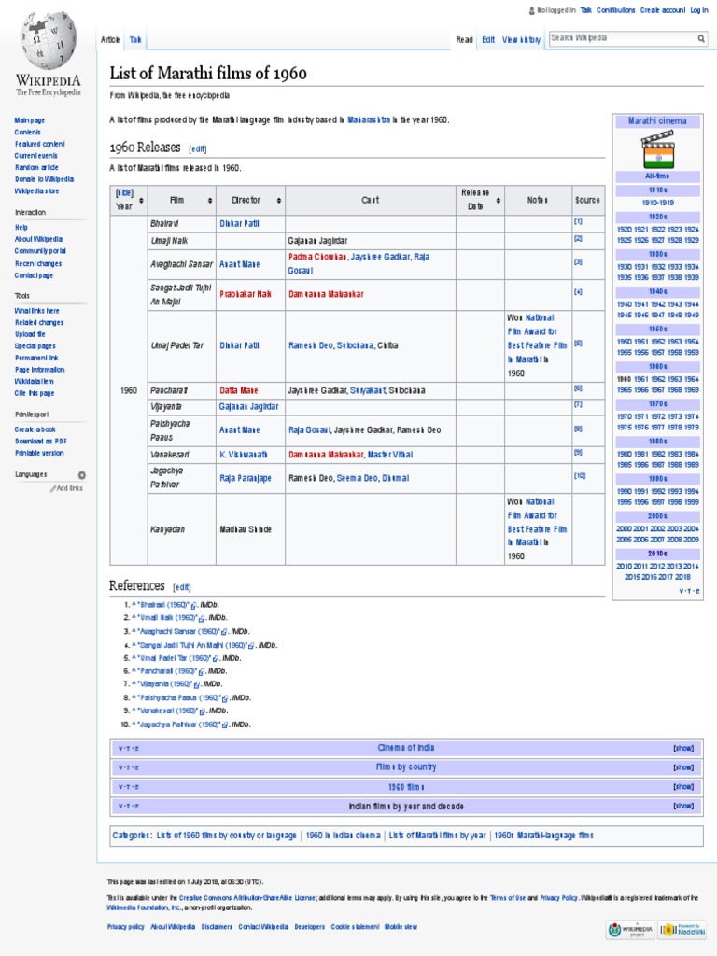Open Dinkar Patil link in Bhairavi row
The width and height of the screenshot is (717, 956).
(240, 224)
